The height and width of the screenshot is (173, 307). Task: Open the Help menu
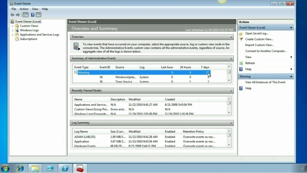point(45,9)
